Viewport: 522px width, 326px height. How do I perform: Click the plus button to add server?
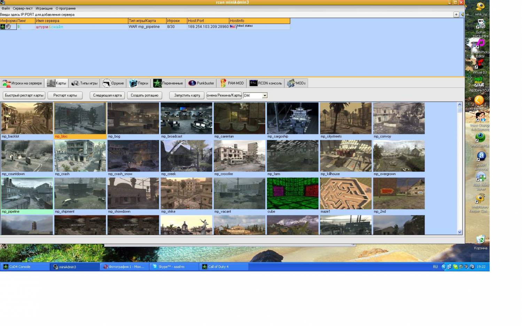[456, 14]
